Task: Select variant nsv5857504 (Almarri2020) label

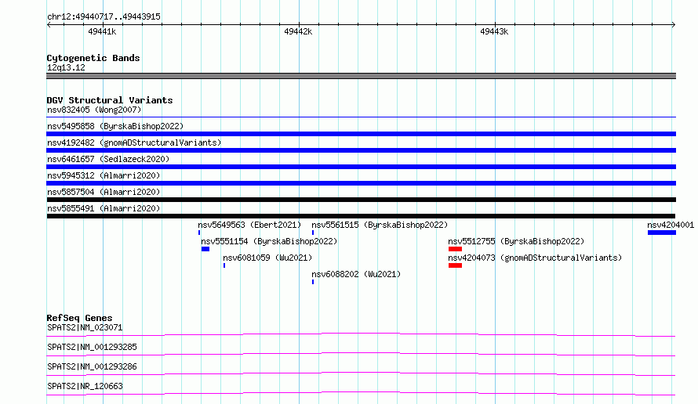Action: (x=104, y=192)
